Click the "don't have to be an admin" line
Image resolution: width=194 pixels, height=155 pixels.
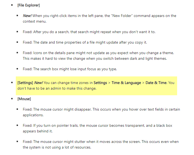(57, 88)
